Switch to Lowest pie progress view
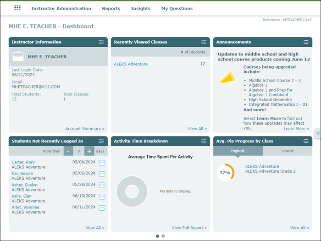The image size is (321, 241). tap(288, 151)
